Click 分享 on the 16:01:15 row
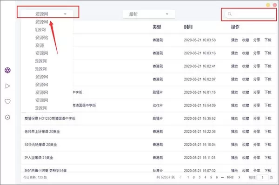This screenshot has height=185, width=279. pos(257,92)
